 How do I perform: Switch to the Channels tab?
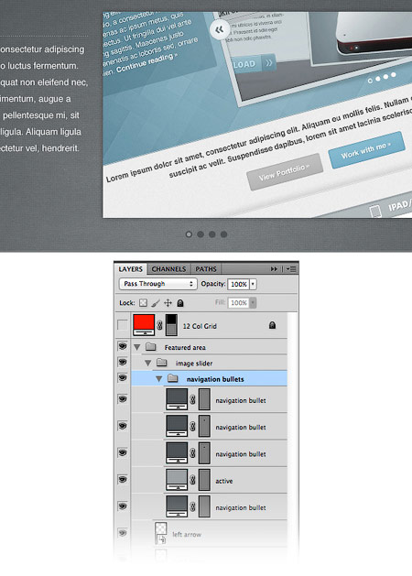168,269
